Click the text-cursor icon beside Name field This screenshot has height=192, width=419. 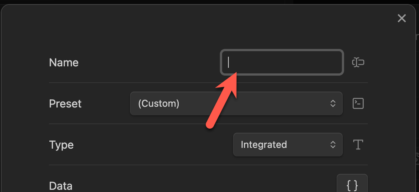pyautogui.click(x=358, y=63)
